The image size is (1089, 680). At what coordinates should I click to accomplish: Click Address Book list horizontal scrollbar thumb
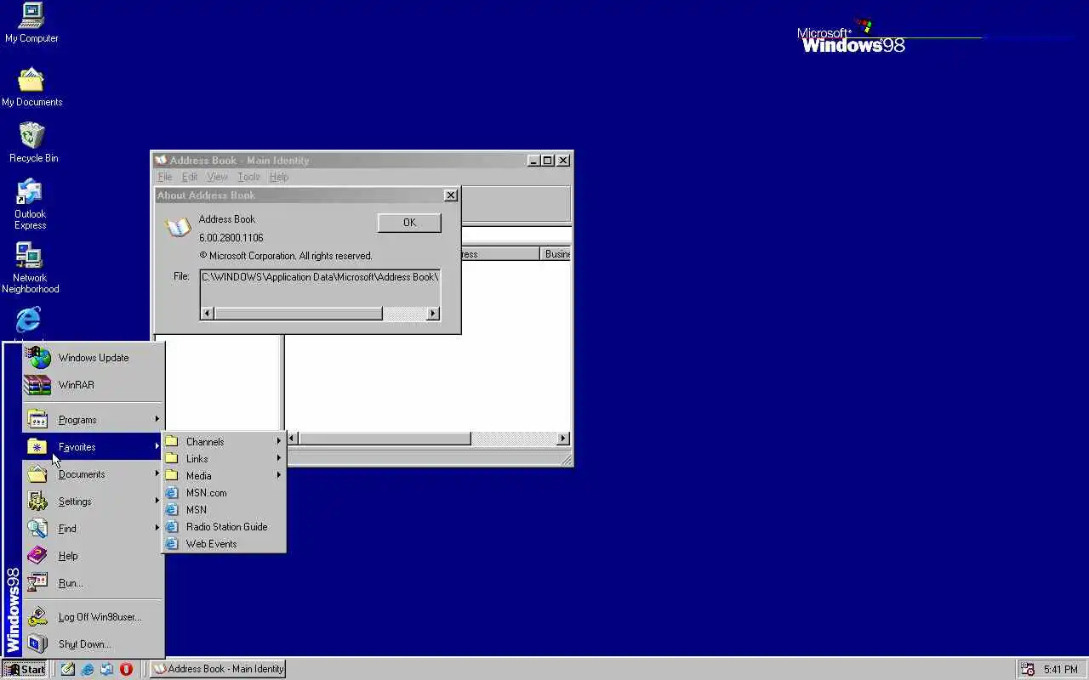point(385,439)
